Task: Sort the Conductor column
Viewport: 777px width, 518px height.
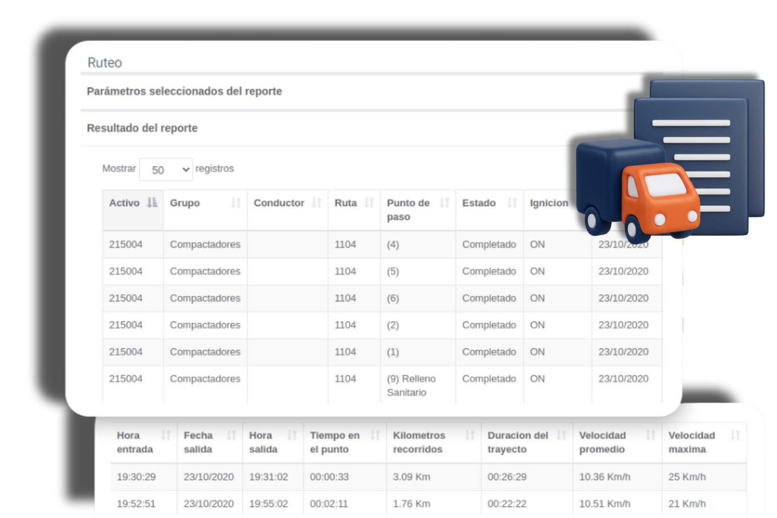Action: pos(319,202)
